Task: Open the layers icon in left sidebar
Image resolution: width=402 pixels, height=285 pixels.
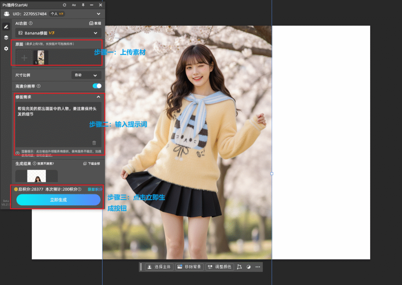Action: pyautogui.click(x=6, y=38)
